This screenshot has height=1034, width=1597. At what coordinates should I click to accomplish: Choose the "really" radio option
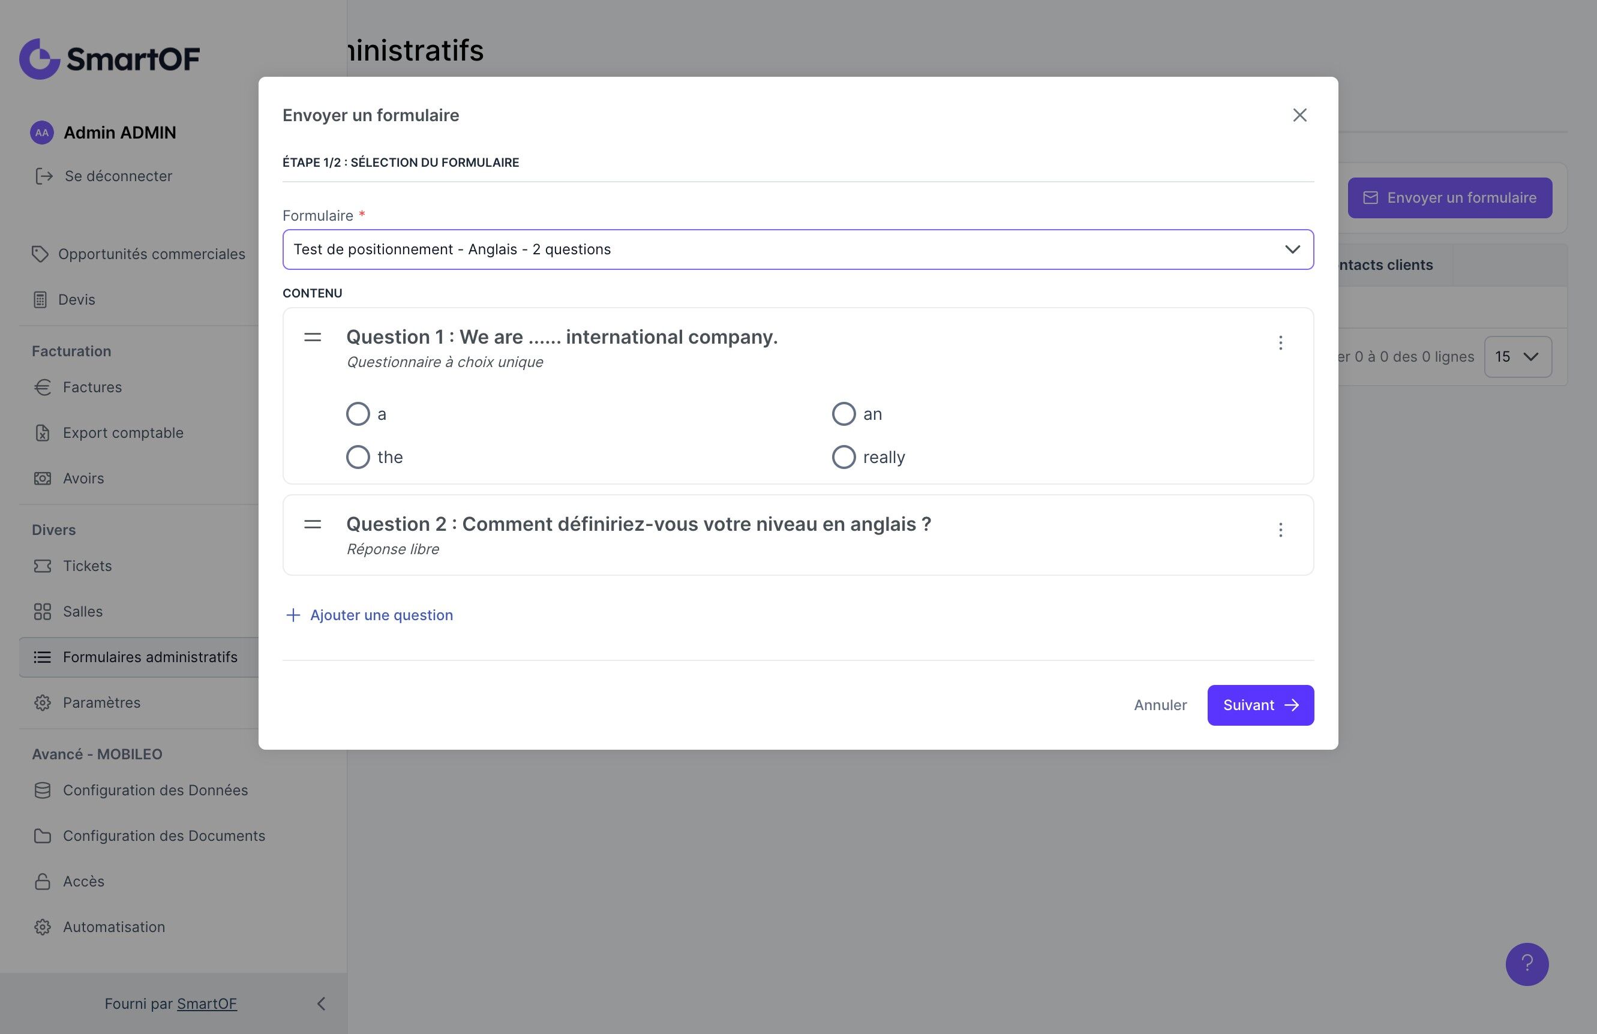click(843, 457)
